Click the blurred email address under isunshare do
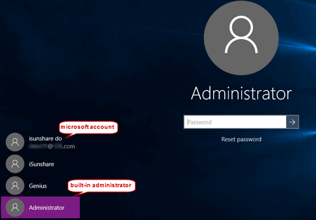316x220 pixels. [x=52, y=146]
